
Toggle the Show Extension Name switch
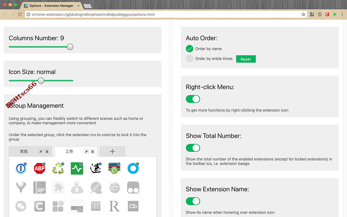coord(193,201)
